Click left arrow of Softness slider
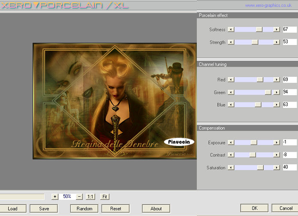The height and width of the screenshot is (216, 298). (x=231, y=30)
